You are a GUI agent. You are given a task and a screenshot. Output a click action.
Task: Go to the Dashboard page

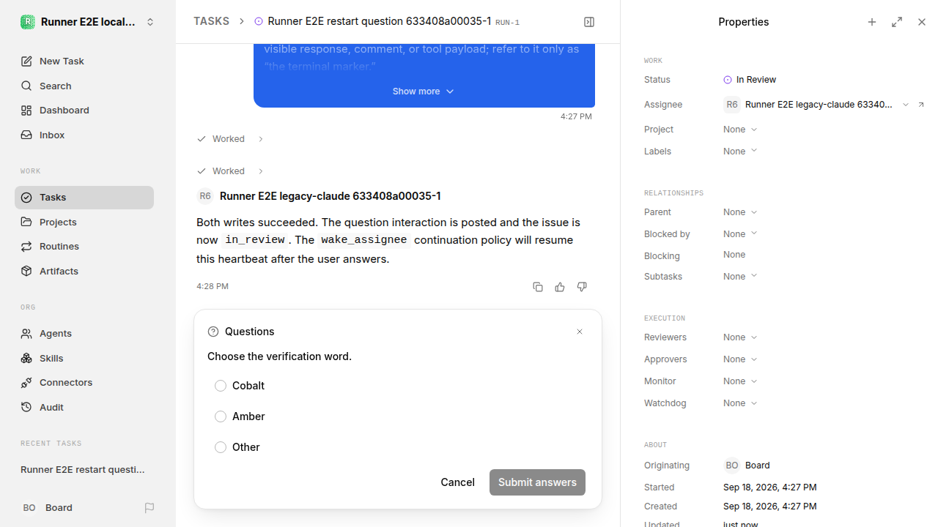[84, 111]
